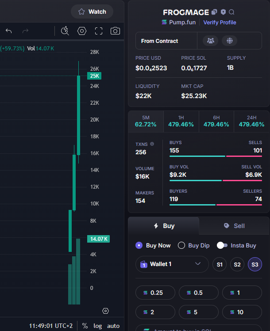Undo the last chart action
Image resolution: width=270 pixels, height=331 pixels.
(x=9, y=31)
